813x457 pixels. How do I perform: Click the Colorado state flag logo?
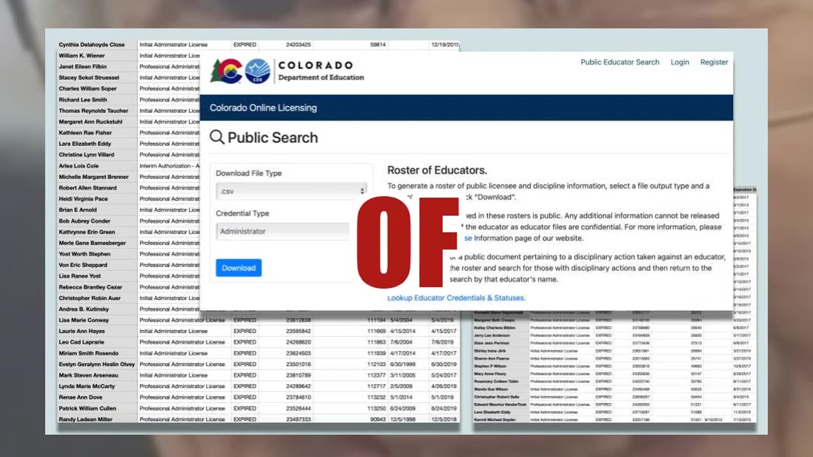coord(226,70)
